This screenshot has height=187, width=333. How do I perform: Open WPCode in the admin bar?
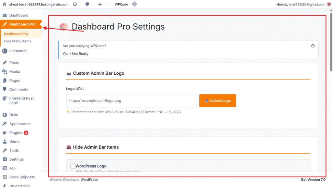(x=121, y=4)
